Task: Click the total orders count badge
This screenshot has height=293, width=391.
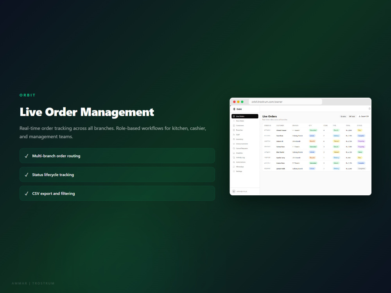Action: (352, 116)
